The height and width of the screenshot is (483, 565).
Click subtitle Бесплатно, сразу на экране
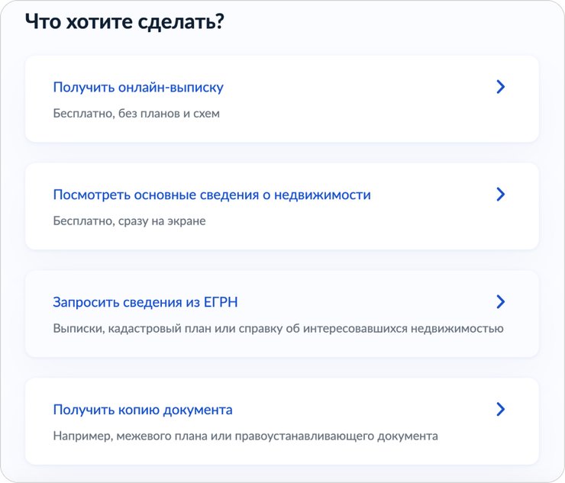point(129,221)
